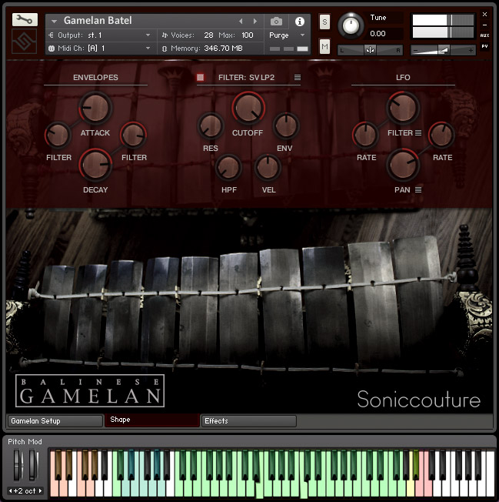Open the Purge dropdown menu
The image size is (499, 502).
click(x=287, y=35)
